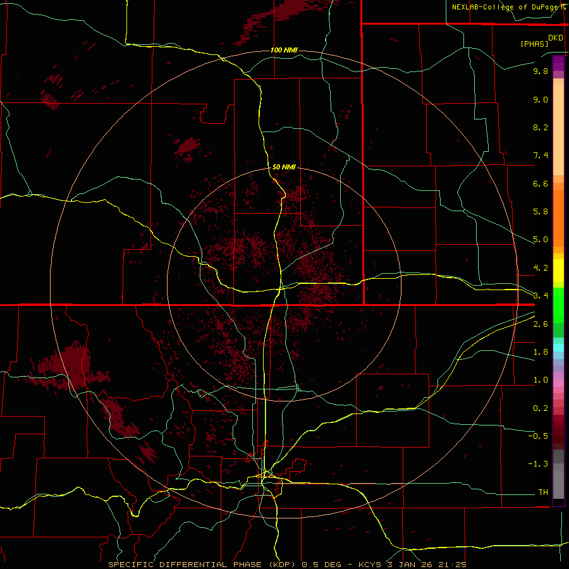
Task: Click the orange segment of the color bar
Action: [558, 217]
